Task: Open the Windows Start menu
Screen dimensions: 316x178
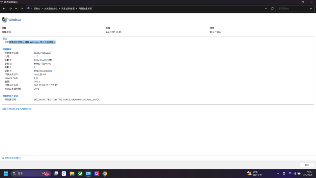Action: (x=6, y=174)
